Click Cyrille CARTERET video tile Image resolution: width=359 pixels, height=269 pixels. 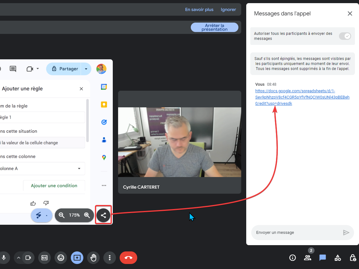179,142
